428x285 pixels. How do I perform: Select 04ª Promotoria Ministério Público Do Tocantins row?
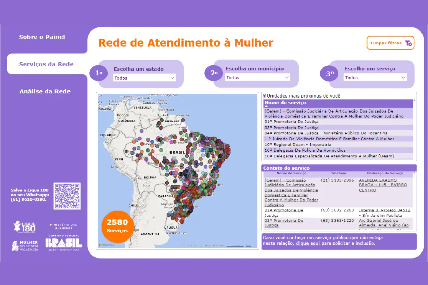tap(338, 133)
